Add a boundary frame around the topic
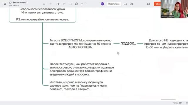 click(x=70, y=4)
